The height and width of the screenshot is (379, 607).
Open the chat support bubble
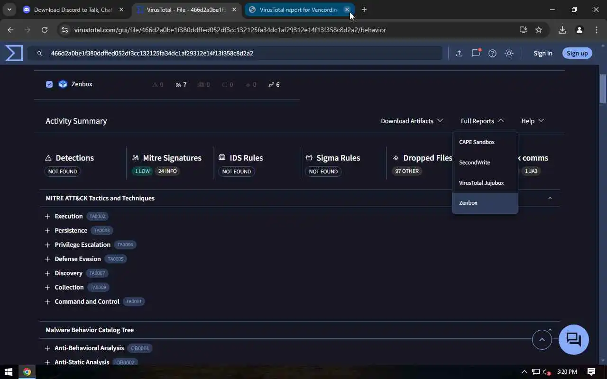click(574, 340)
